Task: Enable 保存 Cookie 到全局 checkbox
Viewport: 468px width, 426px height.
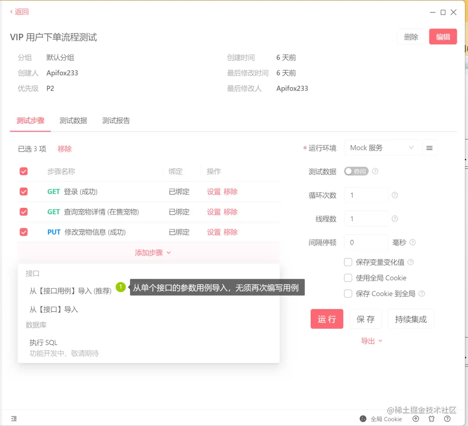Action: (x=348, y=294)
